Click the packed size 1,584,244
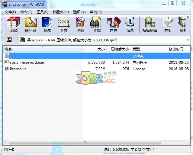 click(121, 63)
